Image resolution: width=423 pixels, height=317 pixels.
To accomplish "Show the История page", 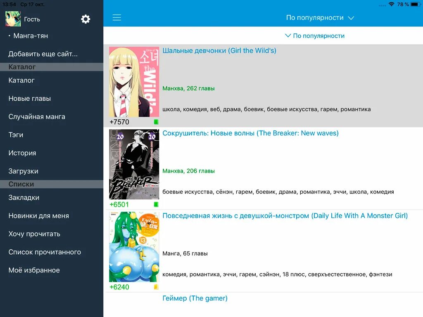I will pos(22,153).
